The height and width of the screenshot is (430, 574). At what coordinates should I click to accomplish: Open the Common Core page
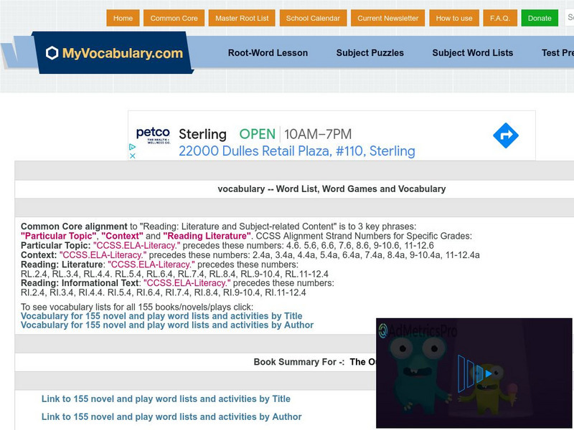click(174, 18)
